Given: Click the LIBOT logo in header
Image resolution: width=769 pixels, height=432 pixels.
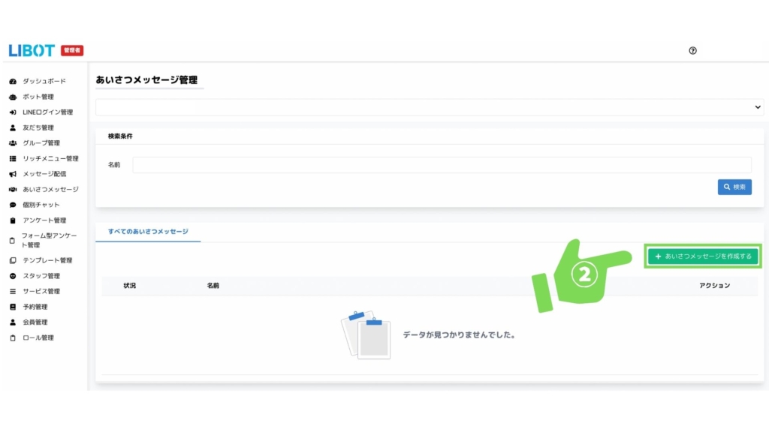Looking at the screenshot, I should point(32,50).
